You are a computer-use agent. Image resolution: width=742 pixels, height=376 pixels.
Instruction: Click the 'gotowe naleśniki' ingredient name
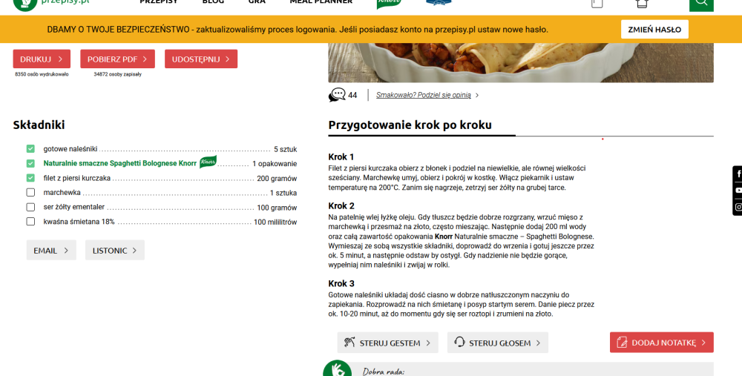coord(70,149)
